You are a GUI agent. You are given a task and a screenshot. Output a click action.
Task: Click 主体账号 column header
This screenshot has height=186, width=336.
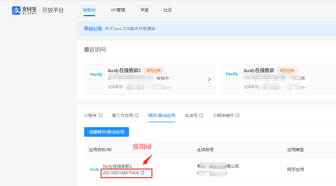tap(205, 150)
